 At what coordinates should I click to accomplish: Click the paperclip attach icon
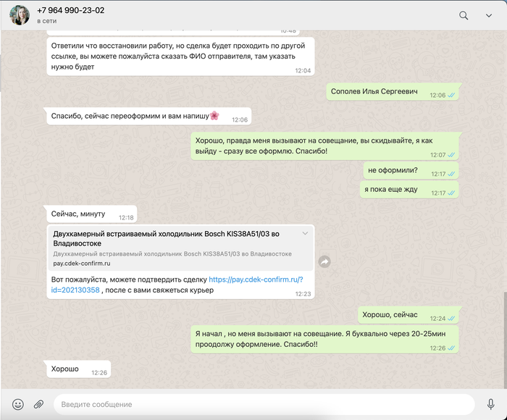pyautogui.click(x=39, y=404)
